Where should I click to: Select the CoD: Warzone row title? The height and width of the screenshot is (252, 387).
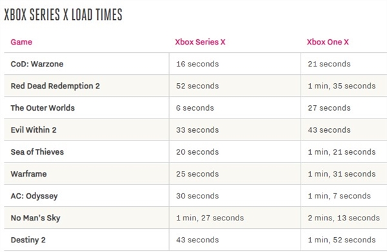[37, 64]
